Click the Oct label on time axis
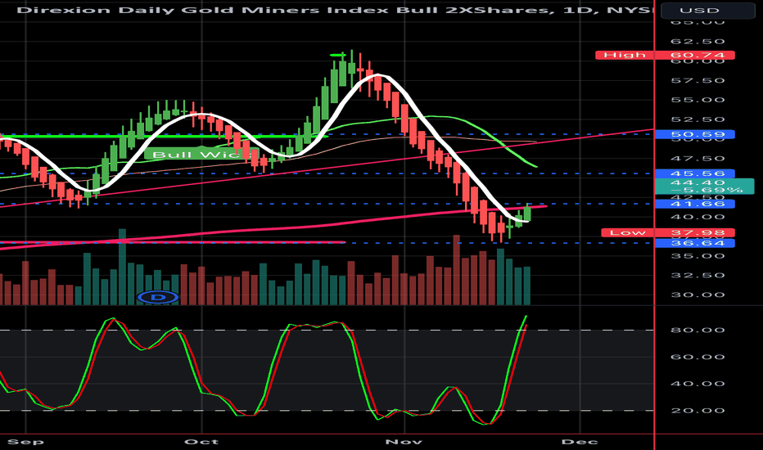 [201, 442]
